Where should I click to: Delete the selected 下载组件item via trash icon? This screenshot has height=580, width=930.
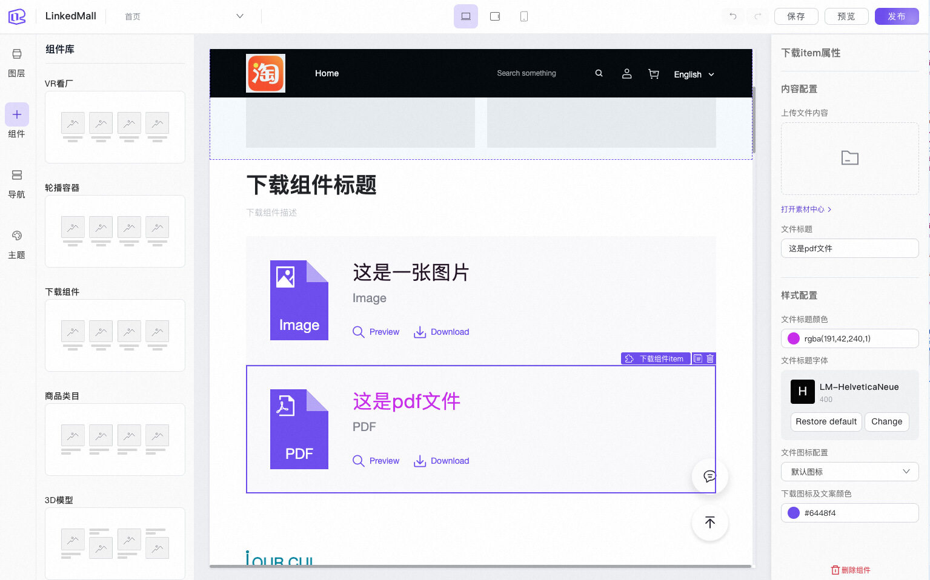tap(710, 358)
